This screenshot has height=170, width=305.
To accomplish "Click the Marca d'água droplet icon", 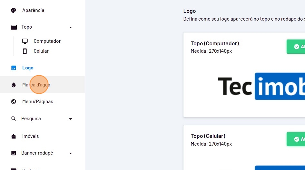I will tap(14, 85).
